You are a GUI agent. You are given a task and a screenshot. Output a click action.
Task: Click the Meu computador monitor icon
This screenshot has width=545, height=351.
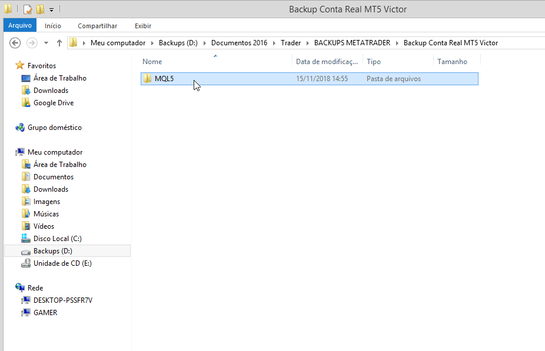coord(20,152)
